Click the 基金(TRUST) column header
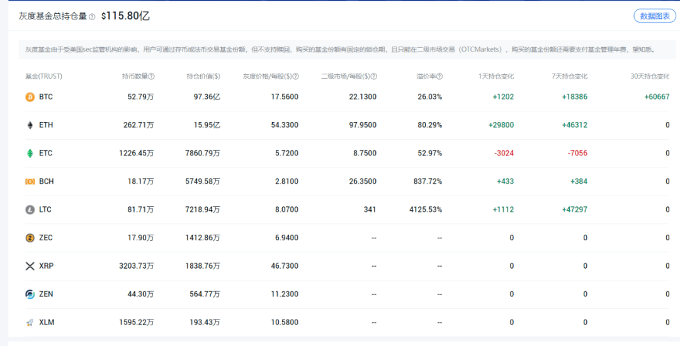680x346 pixels. 44,76
